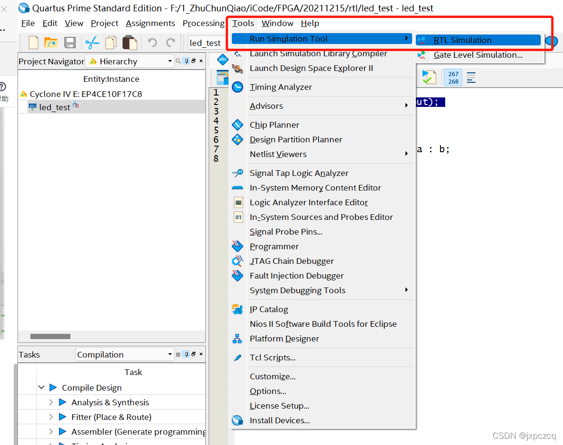Open the Processing menu
This screenshot has width=563, height=445.
point(203,23)
